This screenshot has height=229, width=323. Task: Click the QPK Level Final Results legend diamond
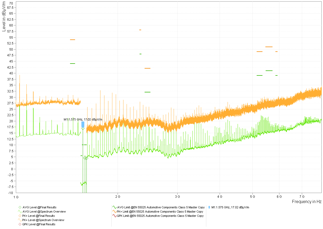pos(19,224)
